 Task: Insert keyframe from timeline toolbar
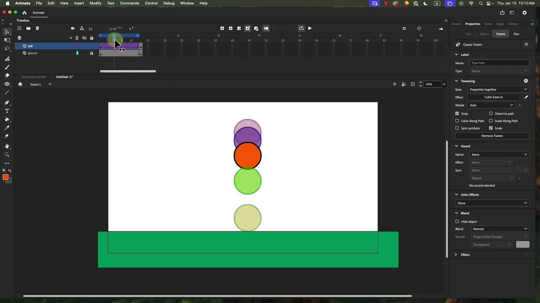pyautogui.click(x=222, y=28)
